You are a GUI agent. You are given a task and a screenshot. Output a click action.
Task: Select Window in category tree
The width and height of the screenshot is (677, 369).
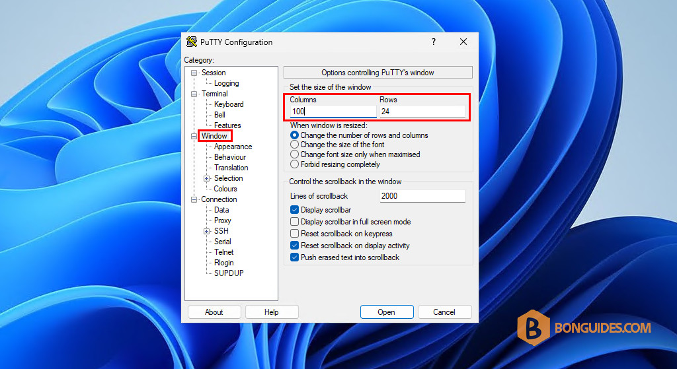pos(214,136)
